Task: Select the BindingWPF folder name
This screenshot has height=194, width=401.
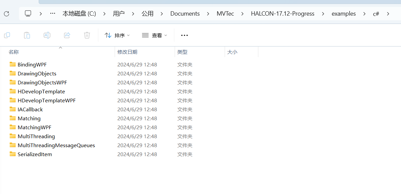Action: [32, 64]
